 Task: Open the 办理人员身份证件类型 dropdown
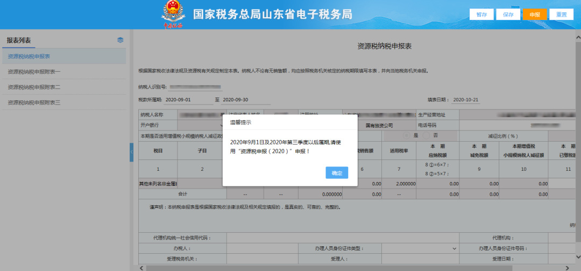pyautogui.click(x=420, y=248)
